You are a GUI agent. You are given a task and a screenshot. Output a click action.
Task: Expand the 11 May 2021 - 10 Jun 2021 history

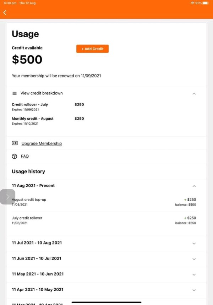[x=194, y=275]
